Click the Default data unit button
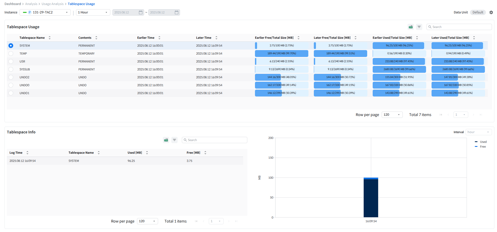 (x=478, y=12)
